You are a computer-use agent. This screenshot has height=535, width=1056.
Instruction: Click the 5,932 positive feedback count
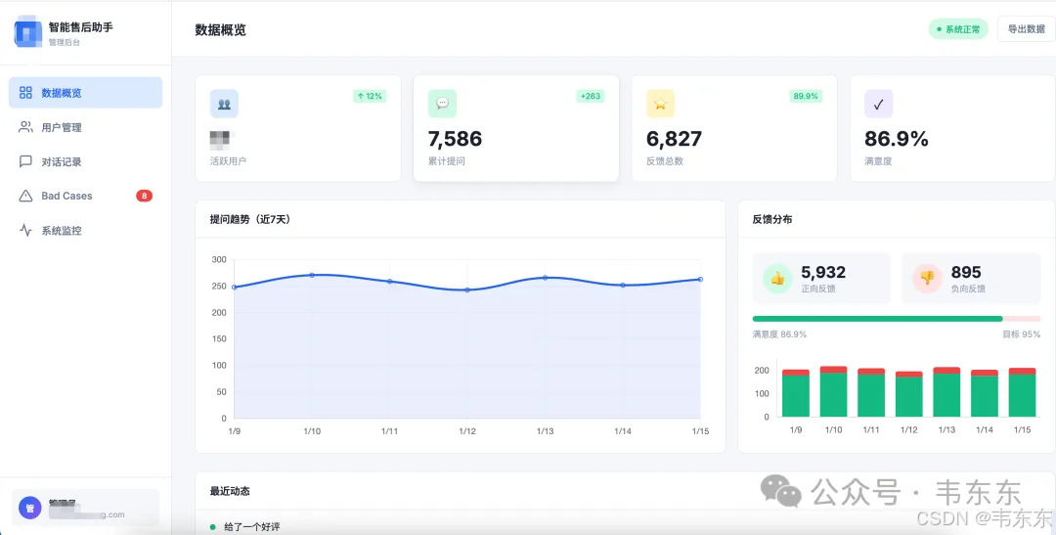(823, 272)
